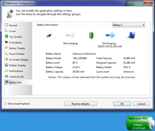Click the Cursor arrow icon in sidebar
The width and height of the screenshot is (155, 131).
point(6,31)
